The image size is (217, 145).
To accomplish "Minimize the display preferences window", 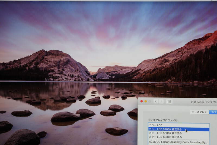I will pos(146,101).
